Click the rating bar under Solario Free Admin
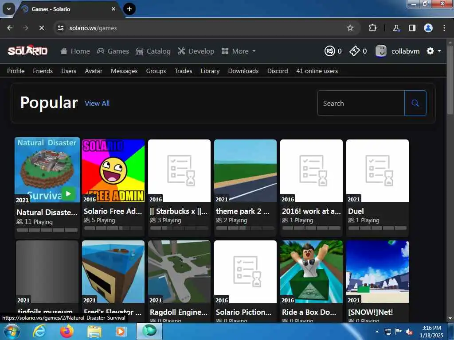 coord(113,228)
